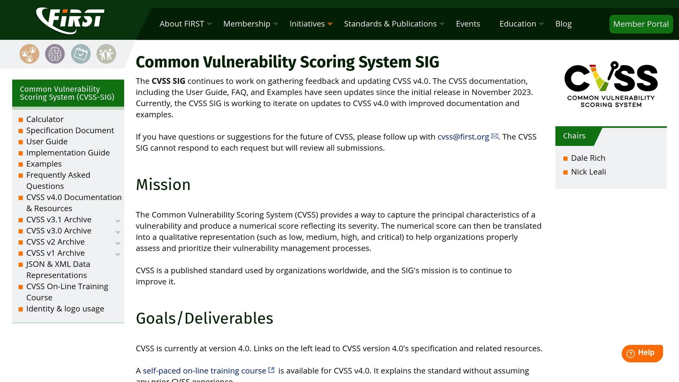This screenshot has width=679, height=382.
Task: Open the Specification Document link
Action: click(x=70, y=130)
